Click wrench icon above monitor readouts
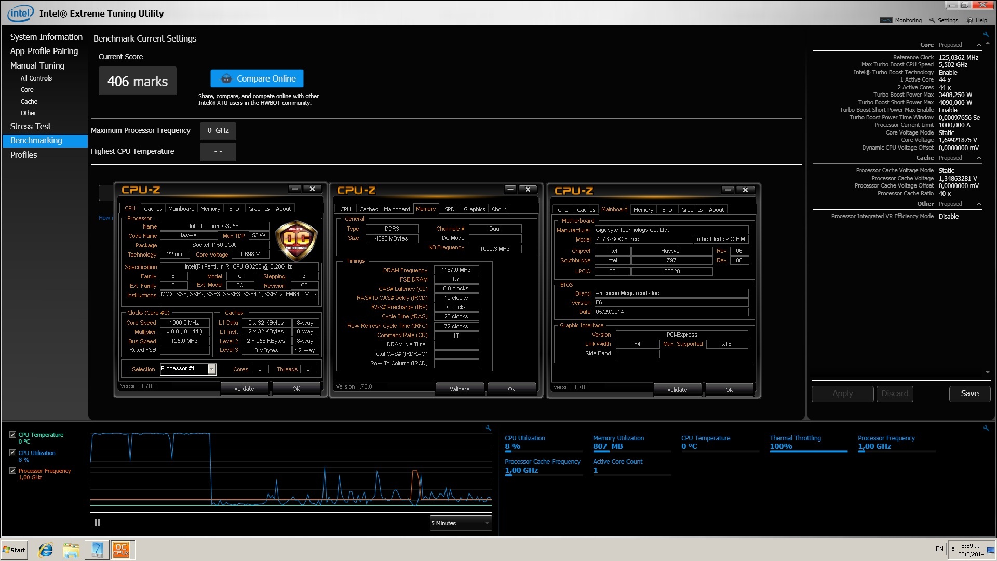 tap(986, 428)
